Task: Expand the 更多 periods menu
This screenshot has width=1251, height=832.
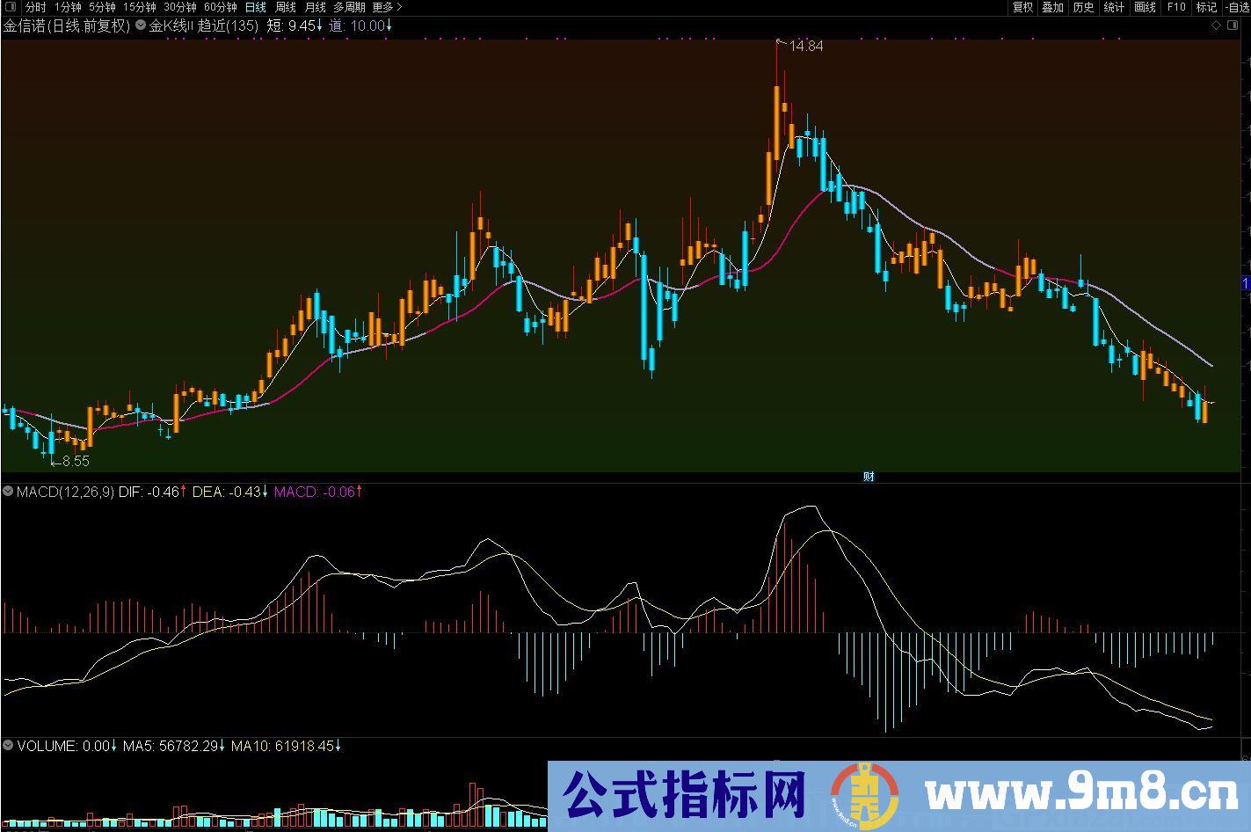Action: (x=387, y=7)
